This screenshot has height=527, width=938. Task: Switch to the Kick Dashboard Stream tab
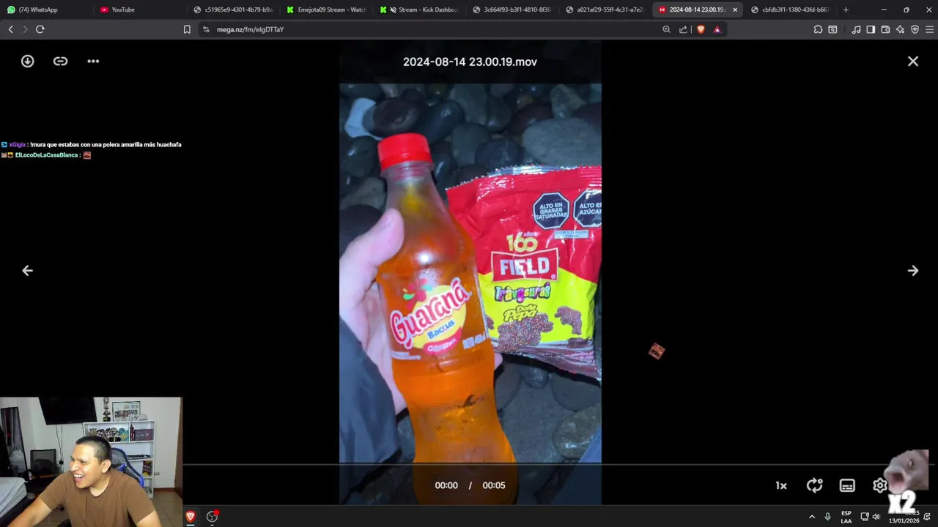[x=419, y=10]
